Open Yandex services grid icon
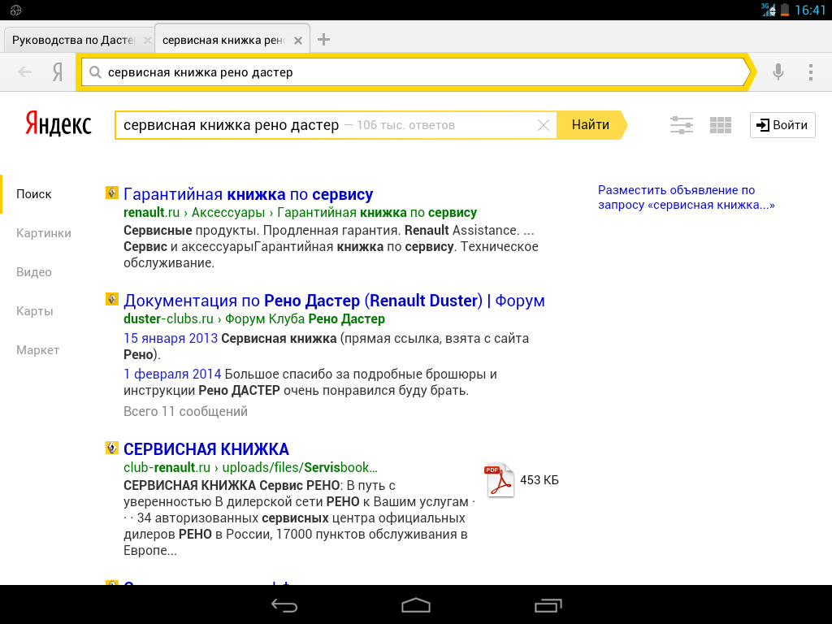Image resolution: width=832 pixels, height=624 pixels. pos(721,125)
